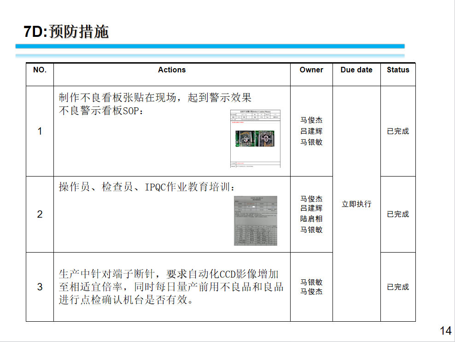The width and height of the screenshot is (455, 342).
Task: Click the Actions column header
Action: pos(172,70)
